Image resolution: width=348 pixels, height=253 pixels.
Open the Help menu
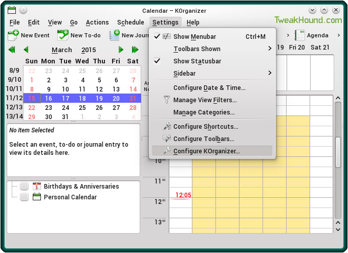[x=193, y=22]
